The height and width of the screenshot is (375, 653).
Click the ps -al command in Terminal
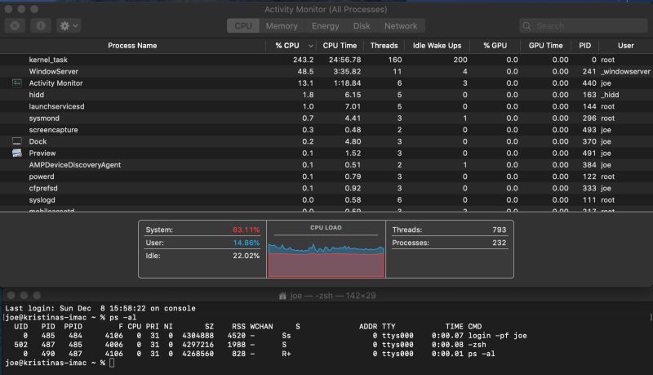[123, 318]
